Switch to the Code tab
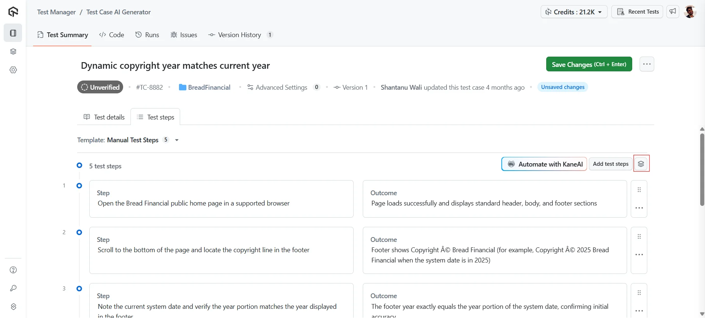705x318 pixels. [x=112, y=35]
